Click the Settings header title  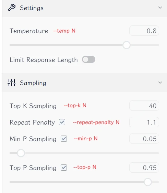32,8
